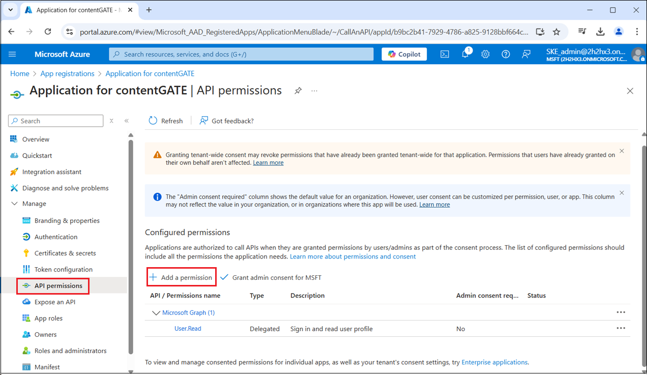
Task: Refresh the permissions list
Action: tap(166, 121)
